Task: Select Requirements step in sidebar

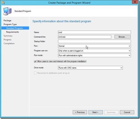Action: 12,32
